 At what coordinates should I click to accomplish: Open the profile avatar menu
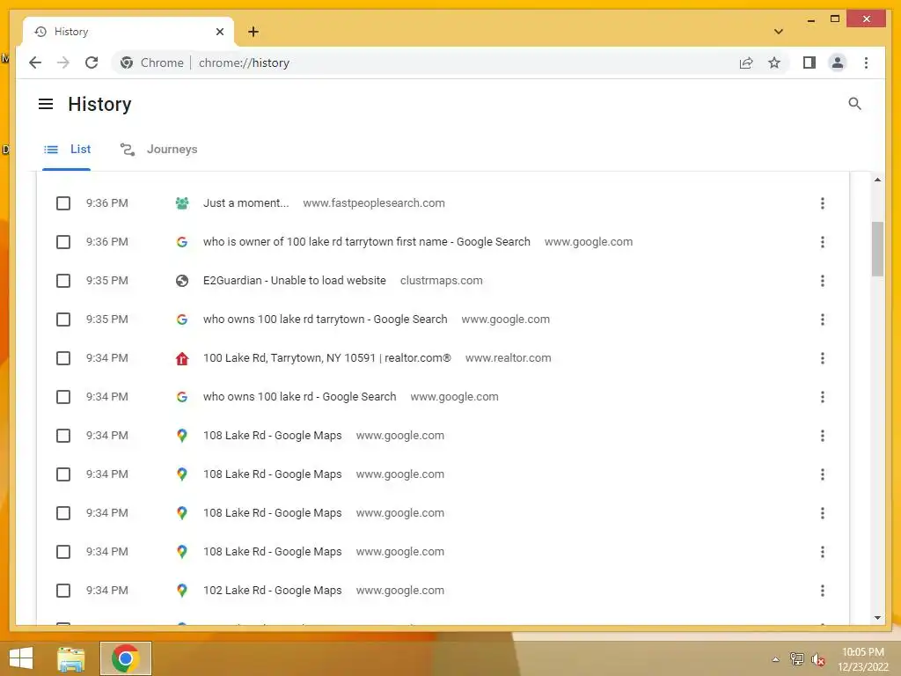pos(838,62)
